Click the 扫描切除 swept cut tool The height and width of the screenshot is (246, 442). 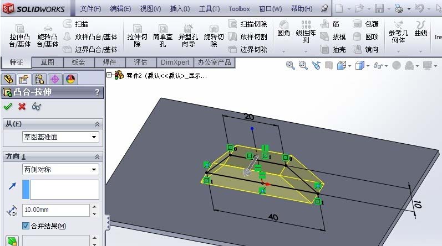(247, 24)
